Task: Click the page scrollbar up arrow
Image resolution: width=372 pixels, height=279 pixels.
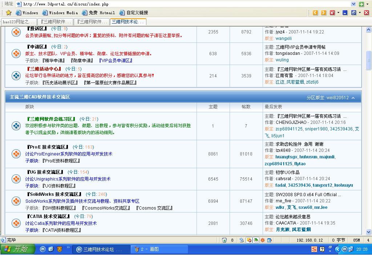Action: pyautogui.click(x=368, y=29)
